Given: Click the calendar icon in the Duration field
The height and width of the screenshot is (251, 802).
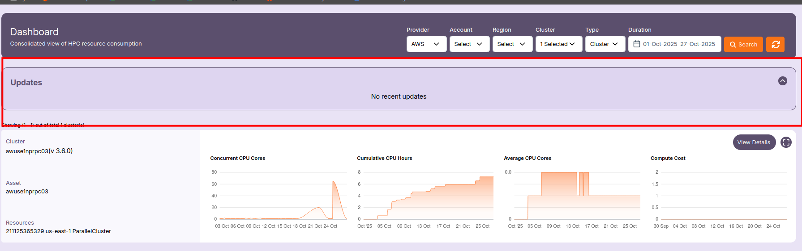Looking at the screenshot, I should 636,44.
